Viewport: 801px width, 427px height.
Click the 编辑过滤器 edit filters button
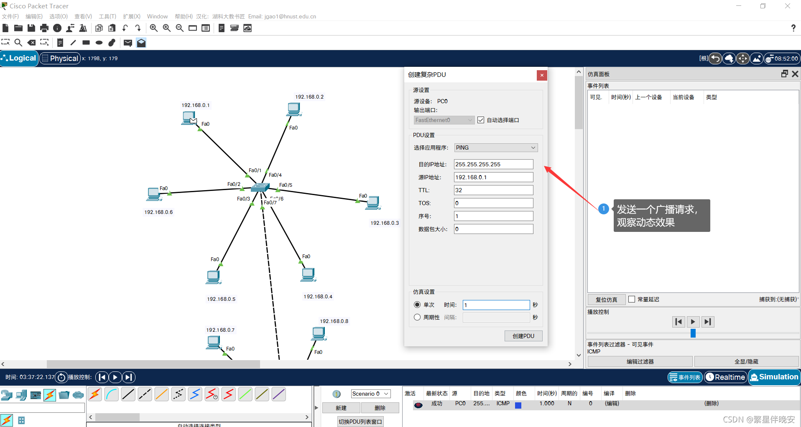(640, 361)
